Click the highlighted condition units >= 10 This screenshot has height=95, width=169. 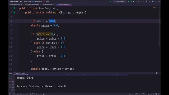coord(45,34)
